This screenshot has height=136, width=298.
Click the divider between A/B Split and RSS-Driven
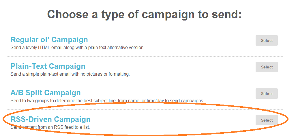click(x=144, y=109)
